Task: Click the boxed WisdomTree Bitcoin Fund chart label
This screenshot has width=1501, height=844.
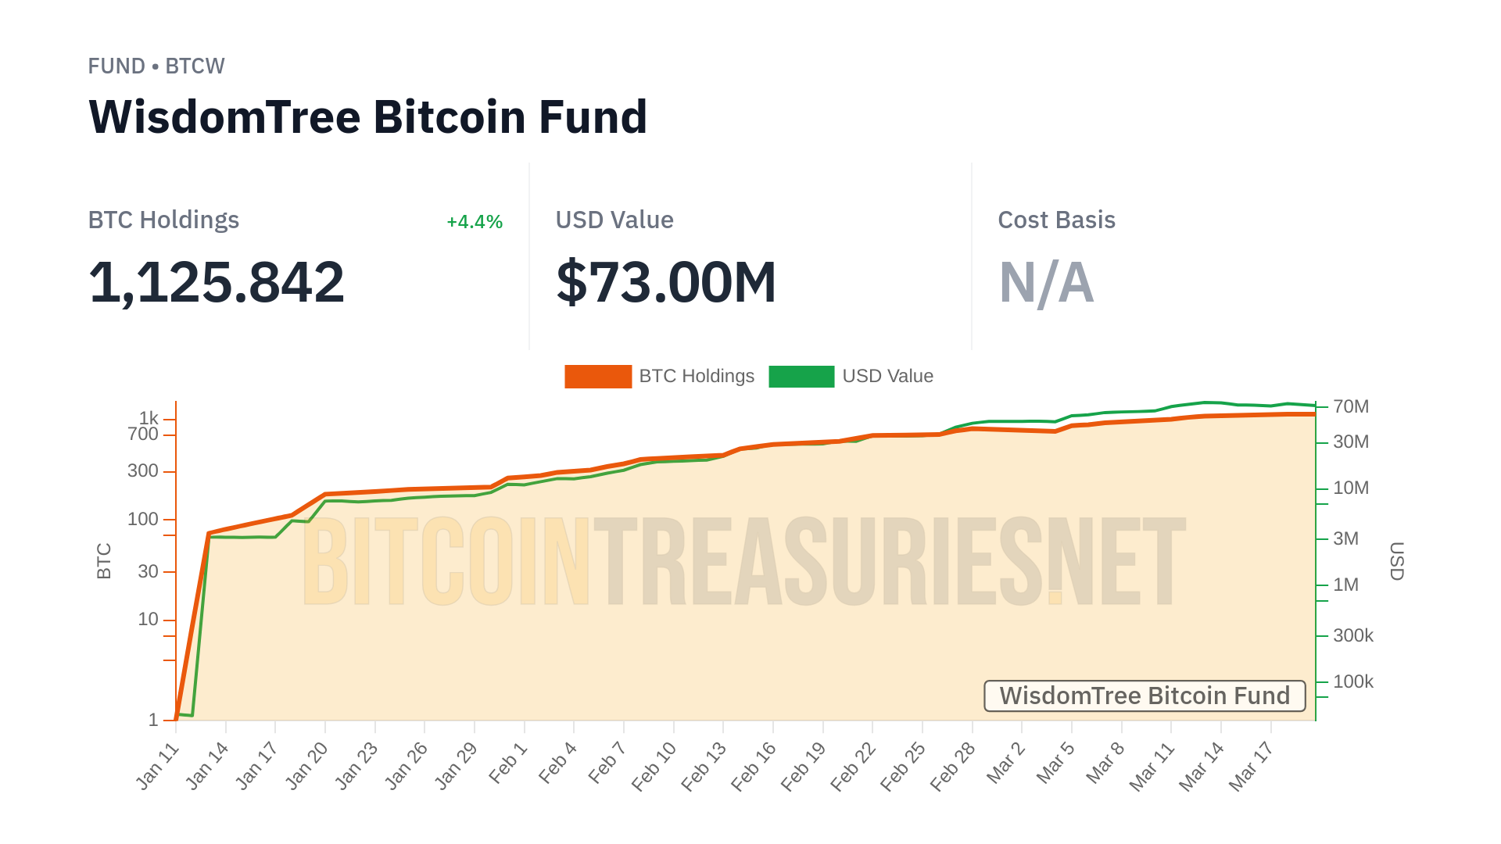Action: pyautogui.click(x=1145, y=696)
